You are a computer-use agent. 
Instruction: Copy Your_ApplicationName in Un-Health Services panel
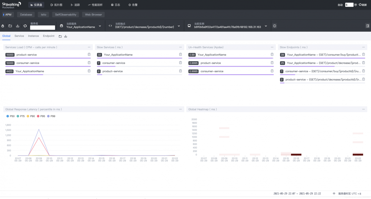272,54
